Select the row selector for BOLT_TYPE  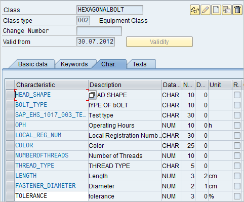[x=10, y=105]
